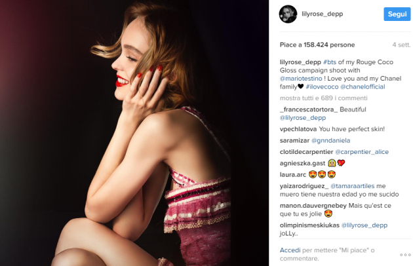Screen dimensions: 413x266
Task: Click the main post photo
Action: [134, 133]
